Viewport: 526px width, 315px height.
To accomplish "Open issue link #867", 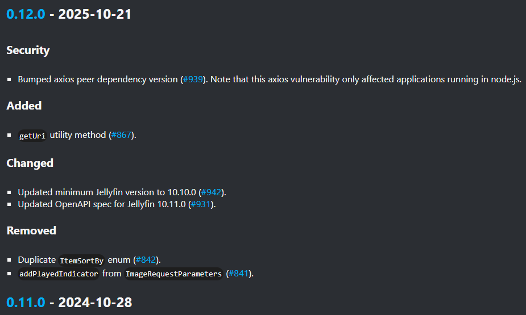I will (122, 135).
